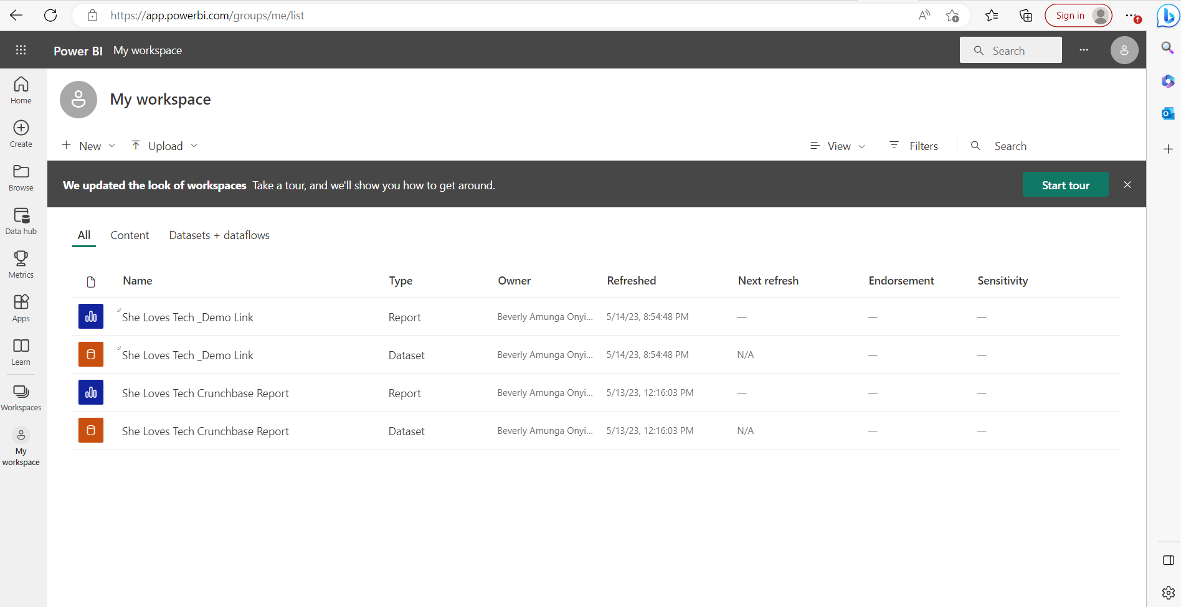The width and height of the screenshot is (1181, 607).
Task: Open Bing chat sidebar icon
Action: pos(1168,16)
